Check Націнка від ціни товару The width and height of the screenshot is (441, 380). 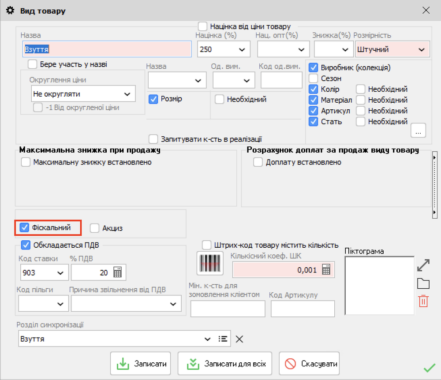tap(203, 26)
